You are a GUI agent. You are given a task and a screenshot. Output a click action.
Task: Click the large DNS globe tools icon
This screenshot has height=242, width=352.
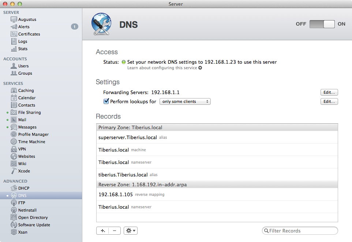point(101,24)
